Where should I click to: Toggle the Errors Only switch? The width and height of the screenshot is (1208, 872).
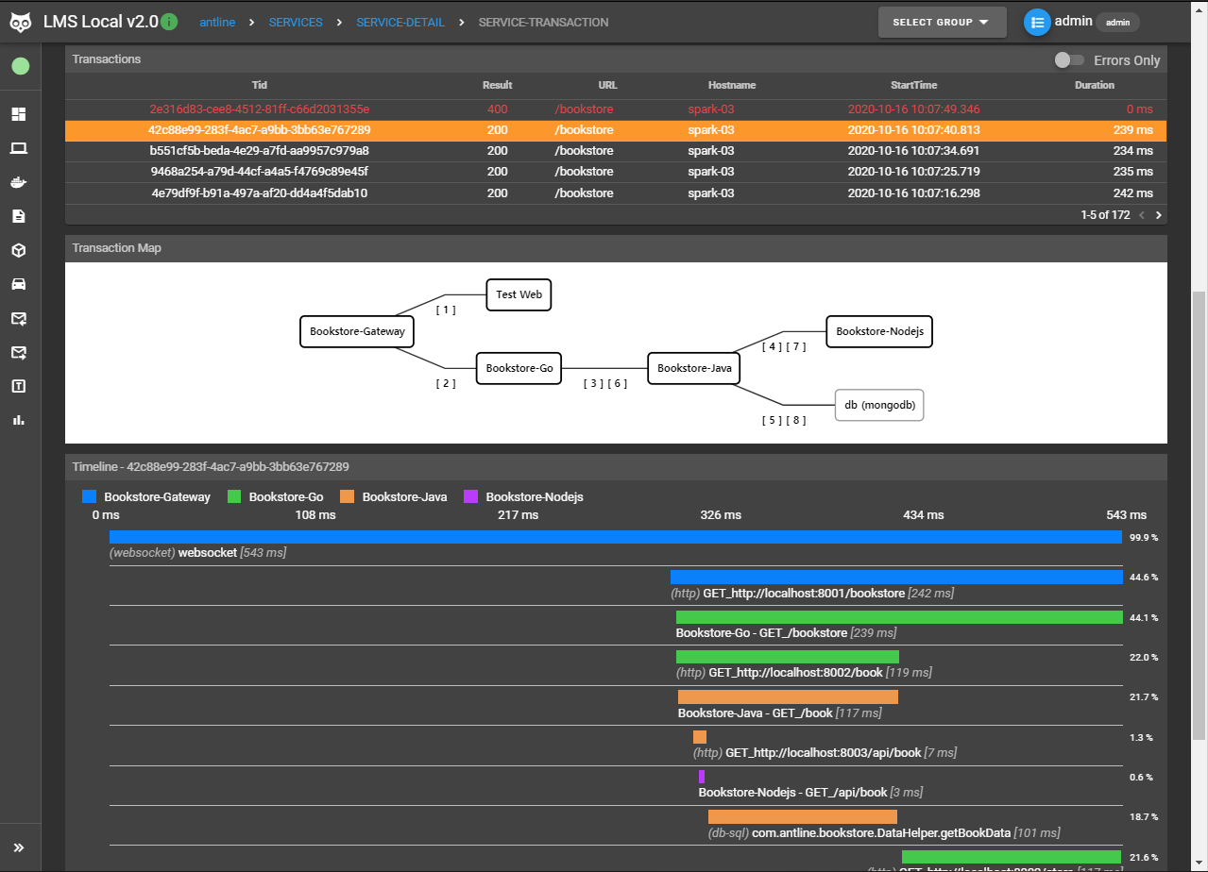point(1069,60)
